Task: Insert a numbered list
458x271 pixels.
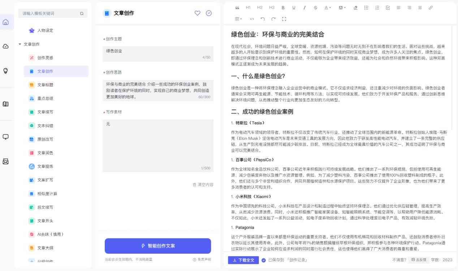Action: [x=377, y=8]
